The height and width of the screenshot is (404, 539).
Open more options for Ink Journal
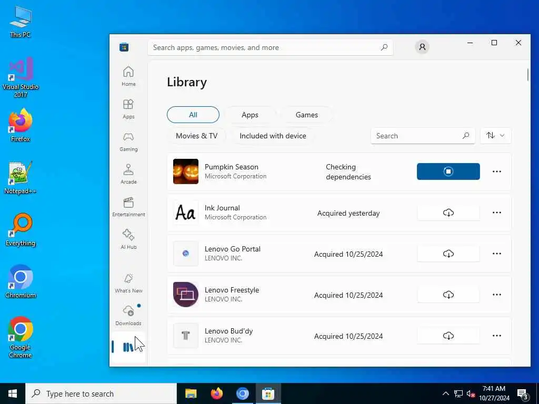coord(497,213)
